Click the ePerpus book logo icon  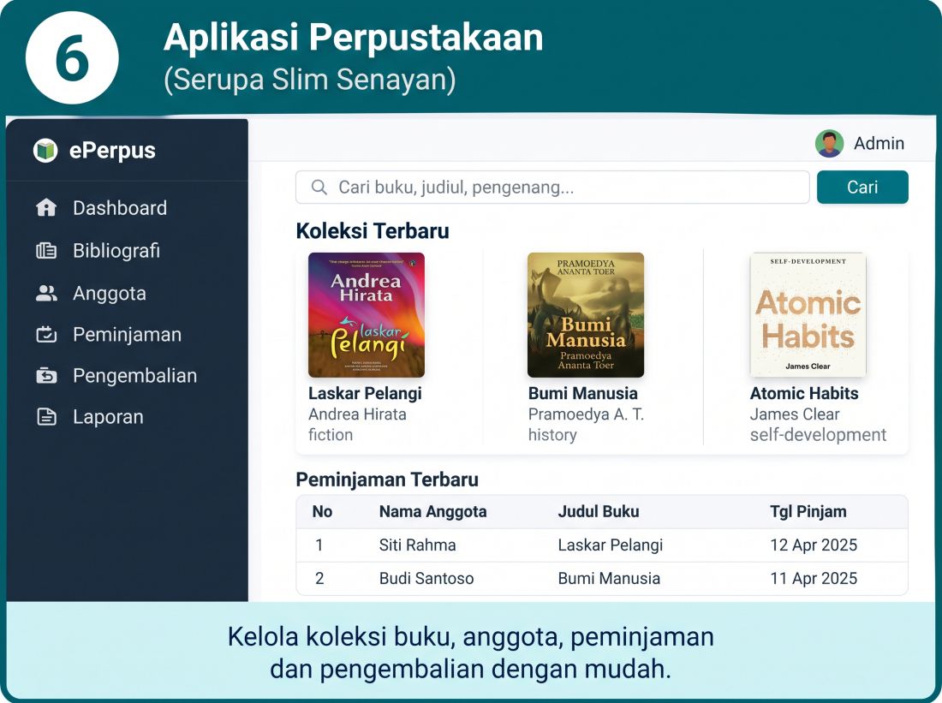point(45,150)
